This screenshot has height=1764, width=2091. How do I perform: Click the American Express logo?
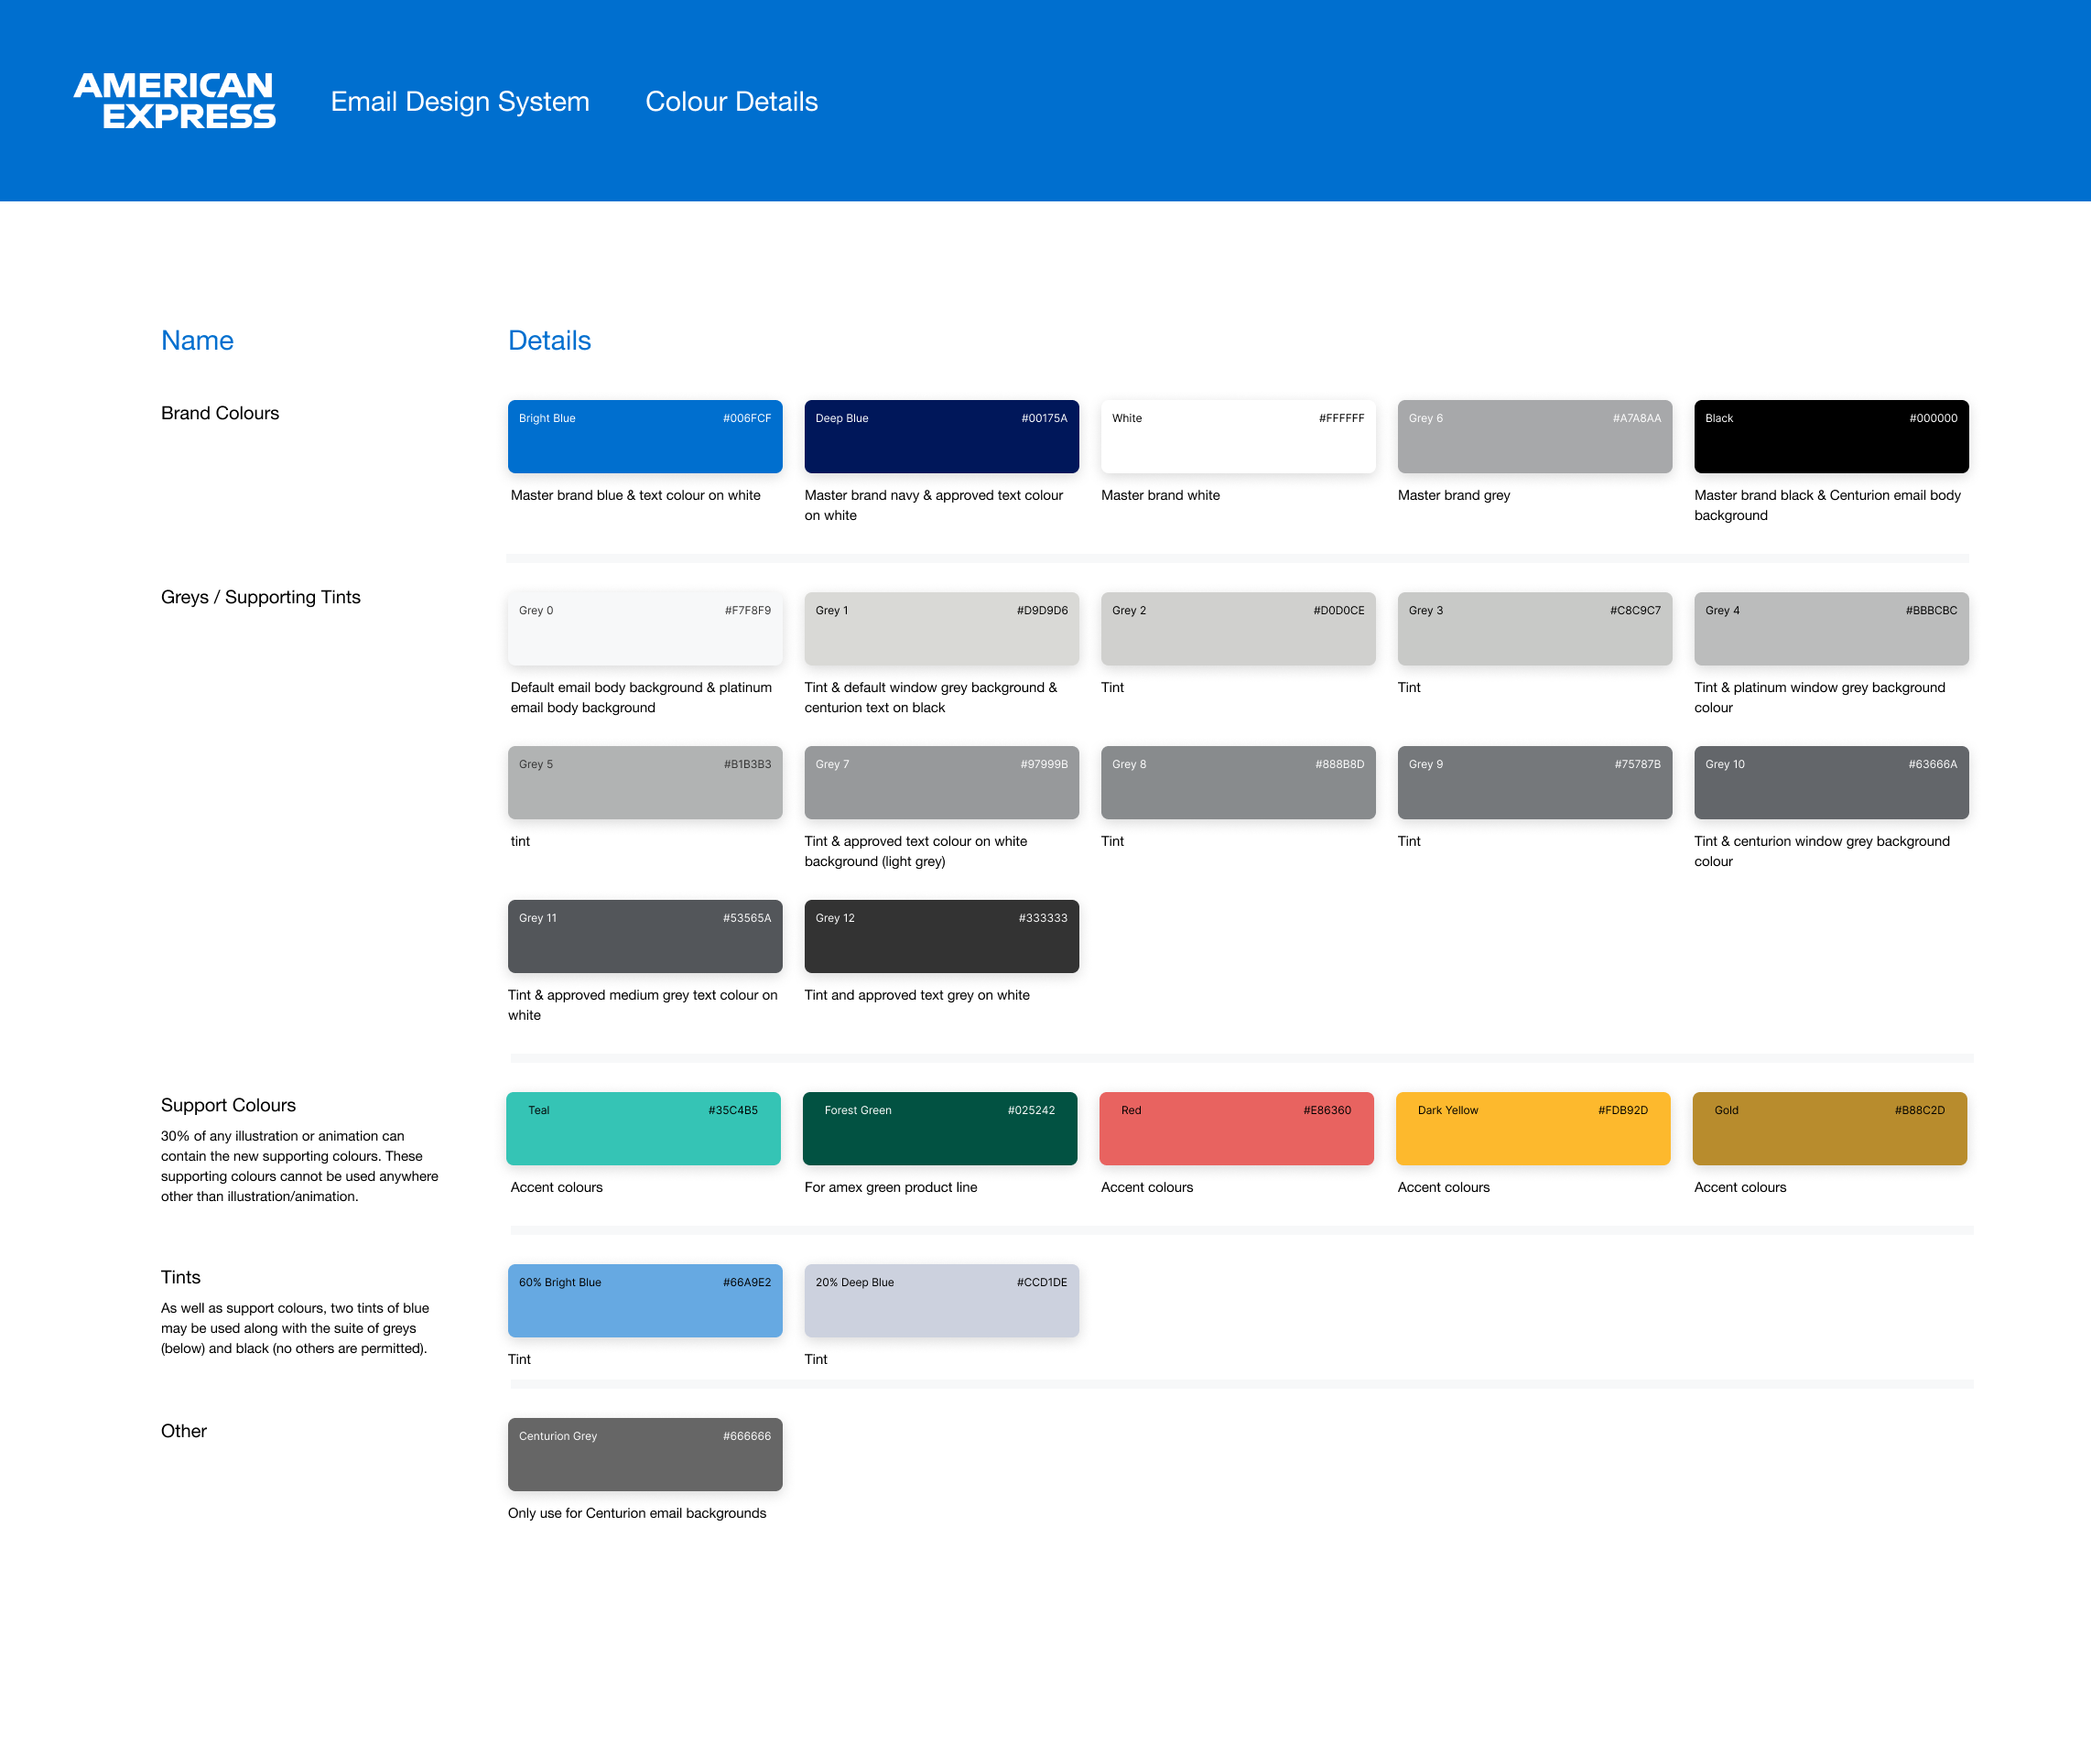click(x=175, y=100)
